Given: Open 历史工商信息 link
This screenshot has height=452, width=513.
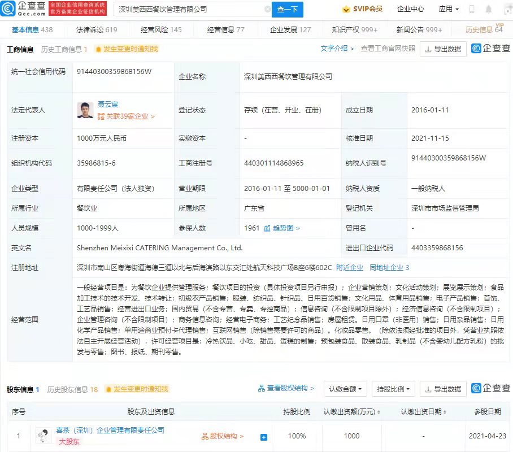Looking at the screenshot, I should pos(64,49).
